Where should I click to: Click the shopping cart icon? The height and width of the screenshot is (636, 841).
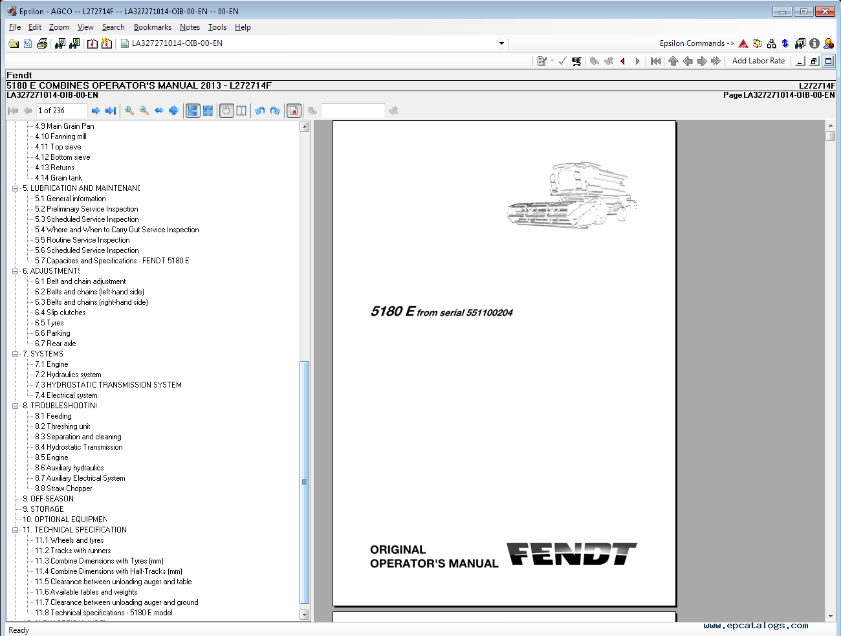576,61
